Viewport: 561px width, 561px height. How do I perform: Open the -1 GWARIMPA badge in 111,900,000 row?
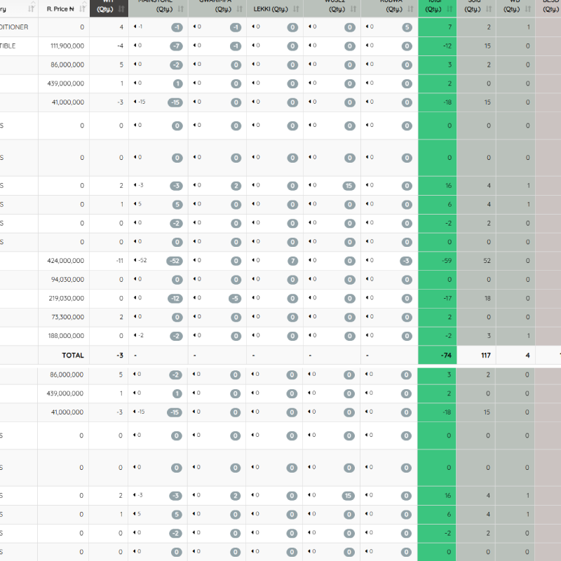[236, 46]
